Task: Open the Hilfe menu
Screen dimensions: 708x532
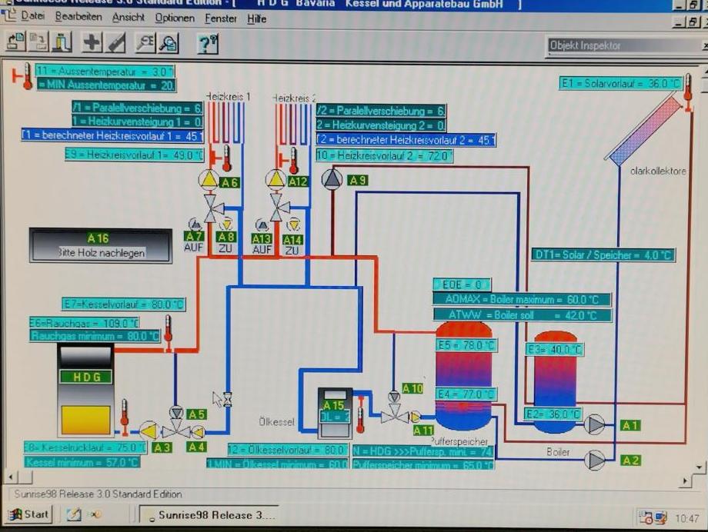Action: click(256, 19)
